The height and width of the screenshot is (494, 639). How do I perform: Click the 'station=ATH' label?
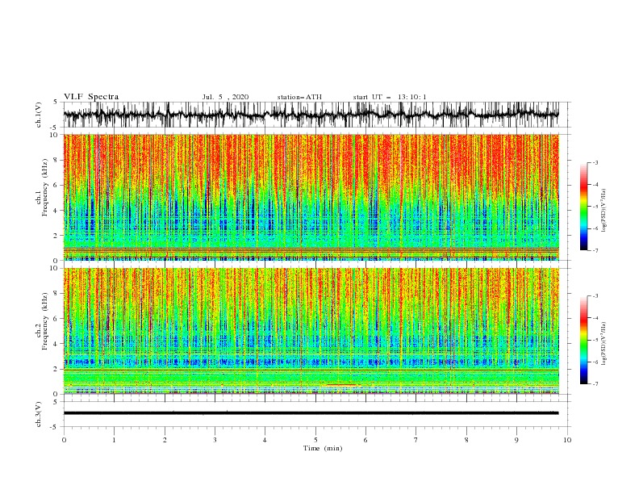click(x=299, y=97)
